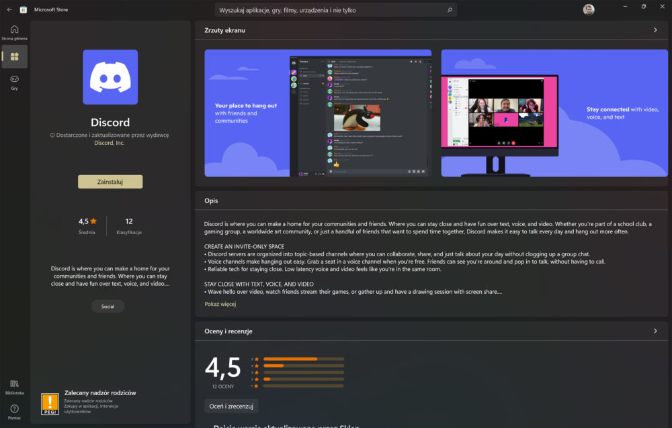Click the search magnifier icon
The width and height of the screenshot is (672, 428).
(x=450, y=10)
